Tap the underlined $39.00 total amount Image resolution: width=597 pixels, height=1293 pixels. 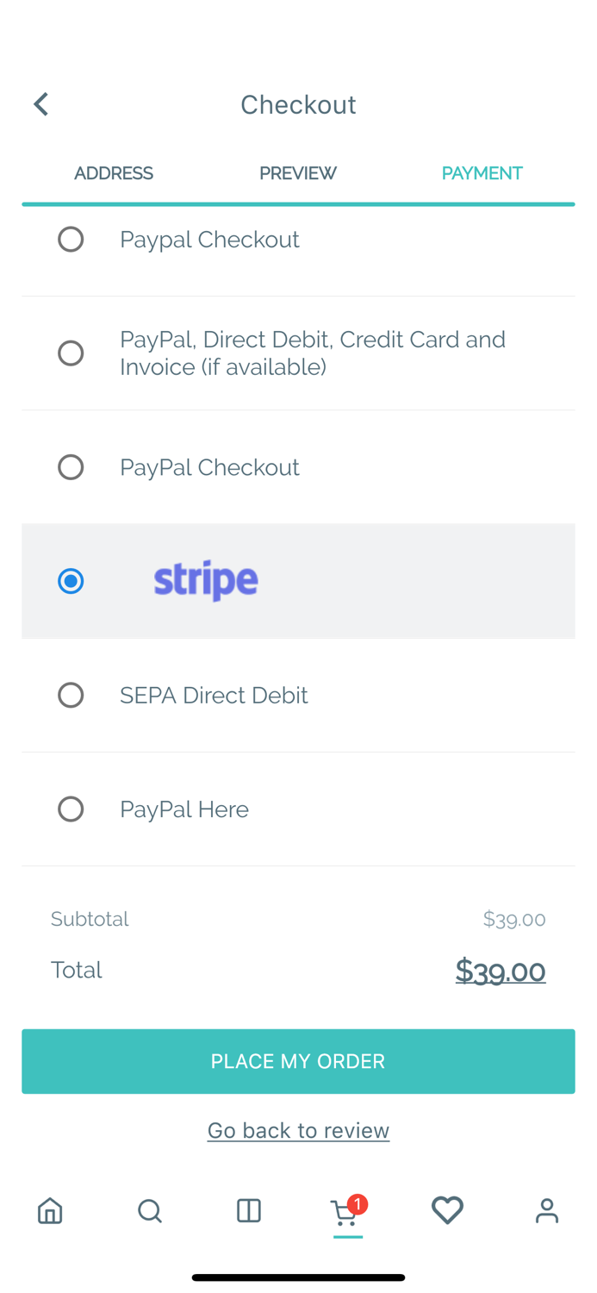[x=500, y=971]
